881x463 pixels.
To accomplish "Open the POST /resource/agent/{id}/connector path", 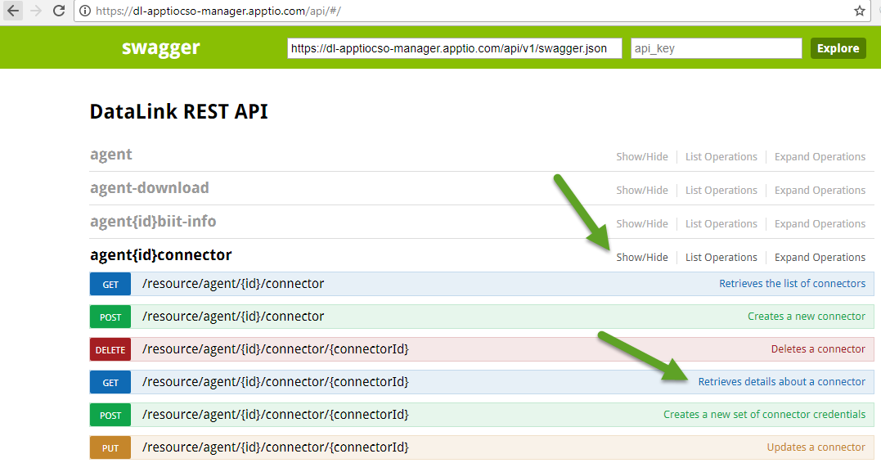I will pos(233,317).
